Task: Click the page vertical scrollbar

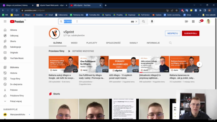Action: [x=216, y=54]
